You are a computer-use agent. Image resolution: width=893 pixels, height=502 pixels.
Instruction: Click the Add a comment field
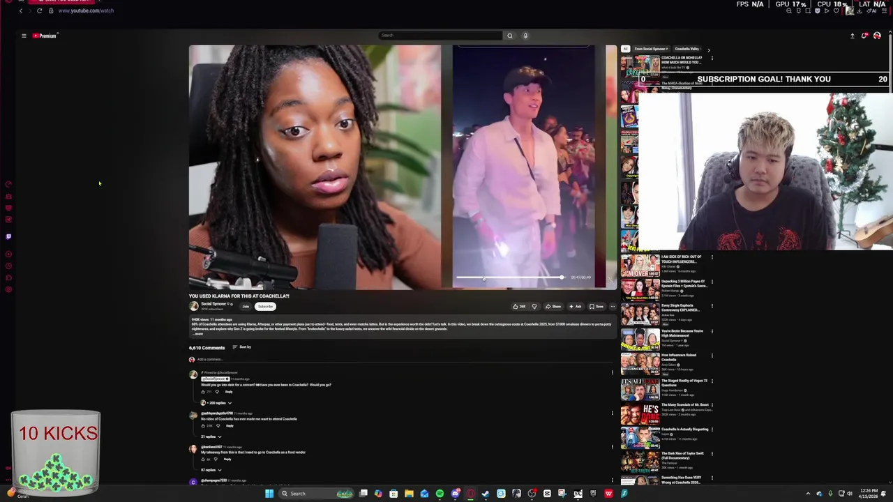click(405, 360)
